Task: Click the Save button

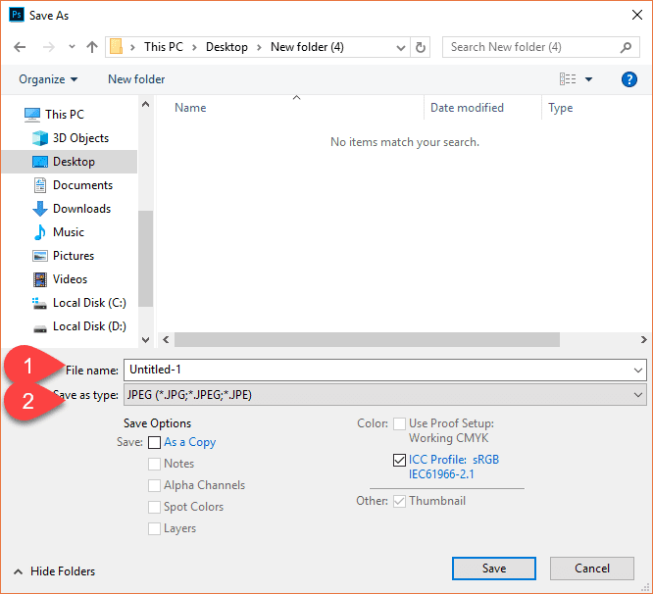Action: click(x=494, y=569)
